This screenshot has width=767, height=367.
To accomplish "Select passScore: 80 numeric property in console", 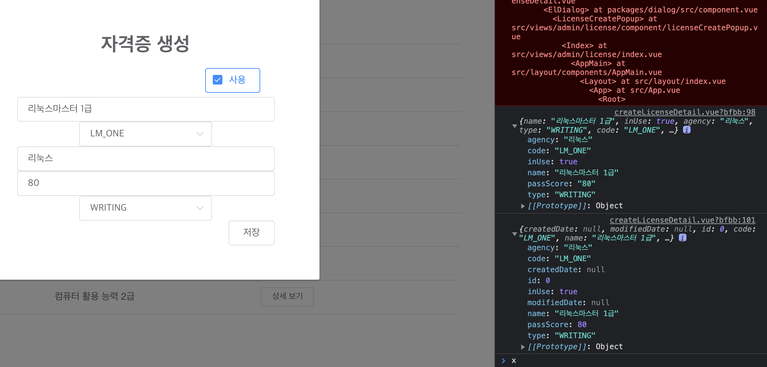I will 557,325.
